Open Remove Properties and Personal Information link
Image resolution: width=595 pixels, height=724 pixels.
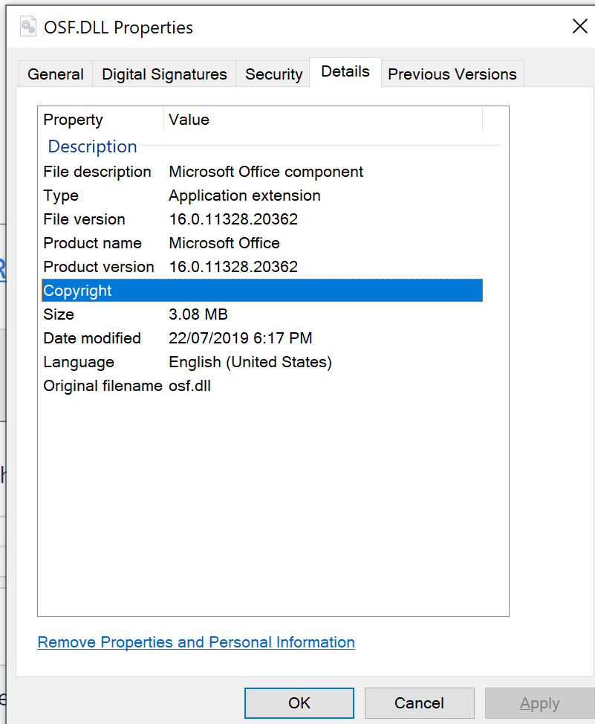click(196, 642)
